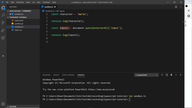Maximize the panel with the up chevron
The width and height of the screenshot is (192, 108).
176,75
